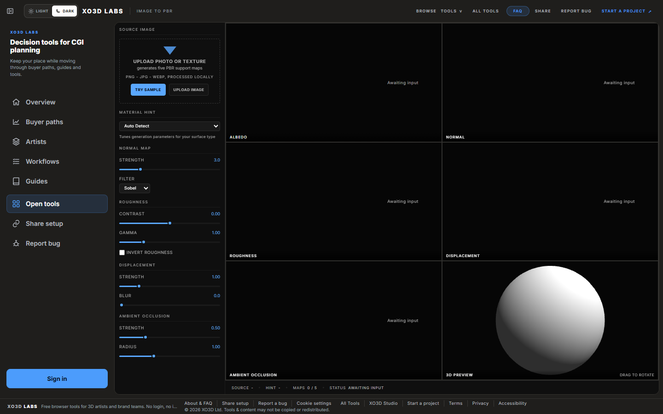This screenshot has height=414, width=663.
Task: Adjust the Displacement Blur slider
Action: [x=169, y=305]
